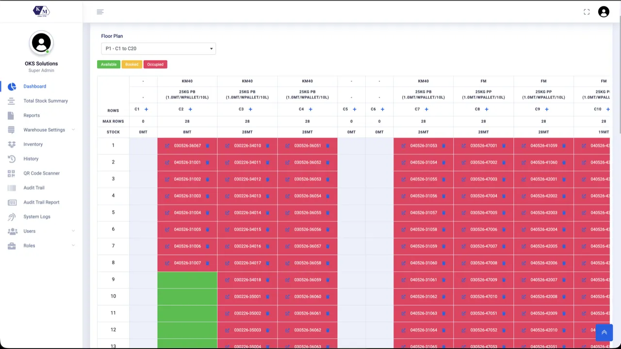
Task: Edit pallet 040526-31053 via edit icon
Action: pyautogui.click(x=404, y=146)
